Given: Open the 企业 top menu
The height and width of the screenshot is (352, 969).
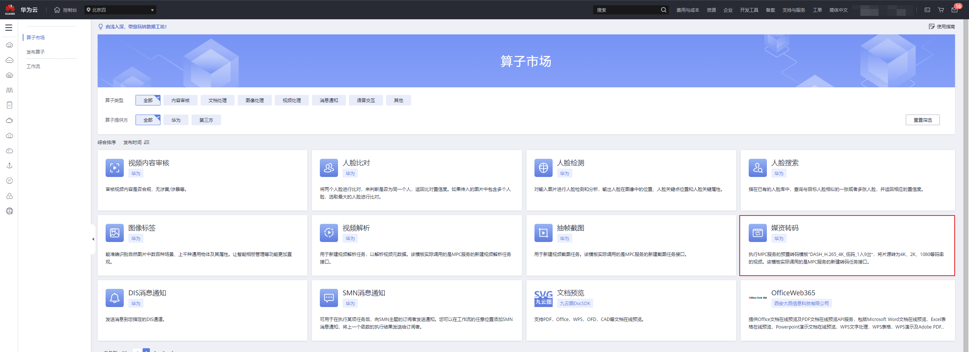Looking at the screenshot, I should 728,10.
